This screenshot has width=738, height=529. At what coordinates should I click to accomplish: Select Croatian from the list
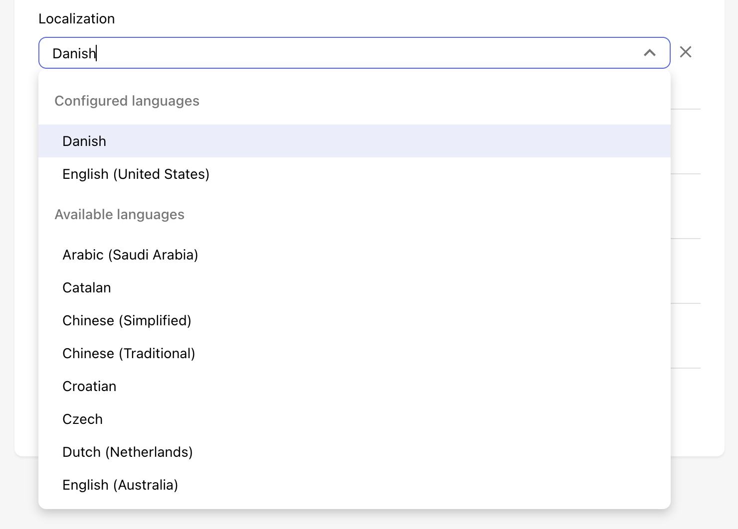(89, 387)
